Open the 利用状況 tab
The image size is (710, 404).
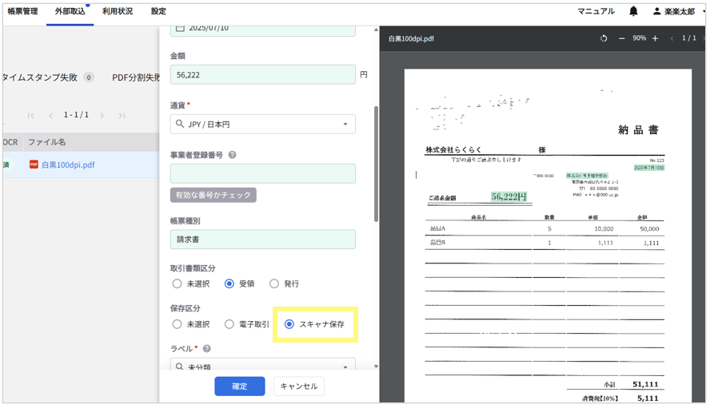(x=118, y=12)
